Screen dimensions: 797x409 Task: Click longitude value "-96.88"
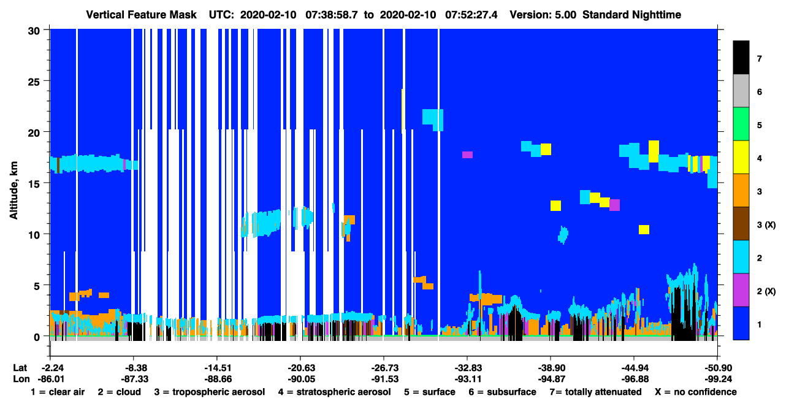pyautogui.click(x=634, y=380)
